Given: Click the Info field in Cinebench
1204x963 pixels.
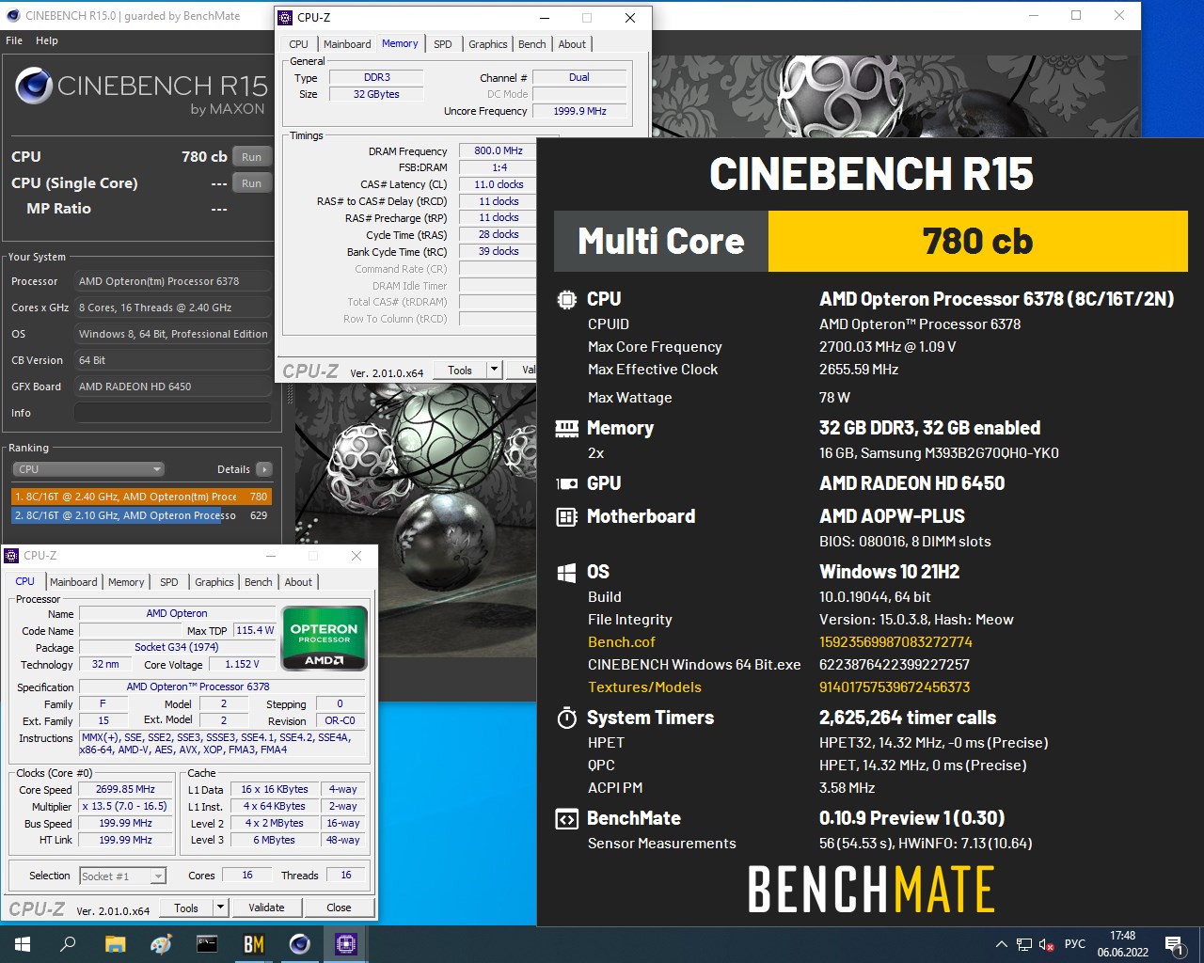Looking at the screenshot, I should 172,413.
